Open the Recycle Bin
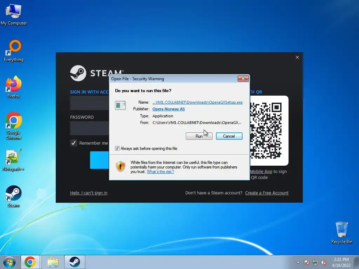The width and height of the screenshot is (359, 269). click(341, 233)
